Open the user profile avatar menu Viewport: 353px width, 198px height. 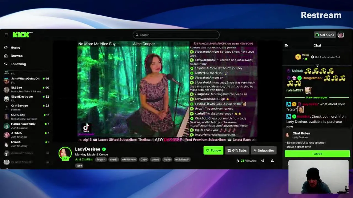tap(341, 35)
